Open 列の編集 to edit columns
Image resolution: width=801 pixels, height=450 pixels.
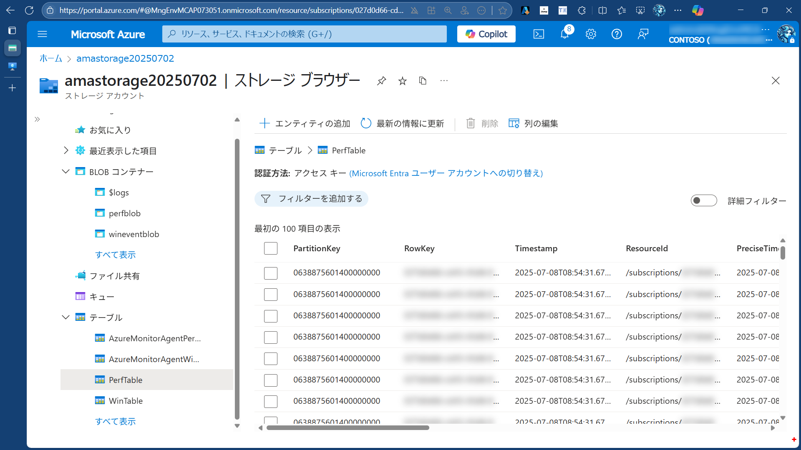(533, 123)
